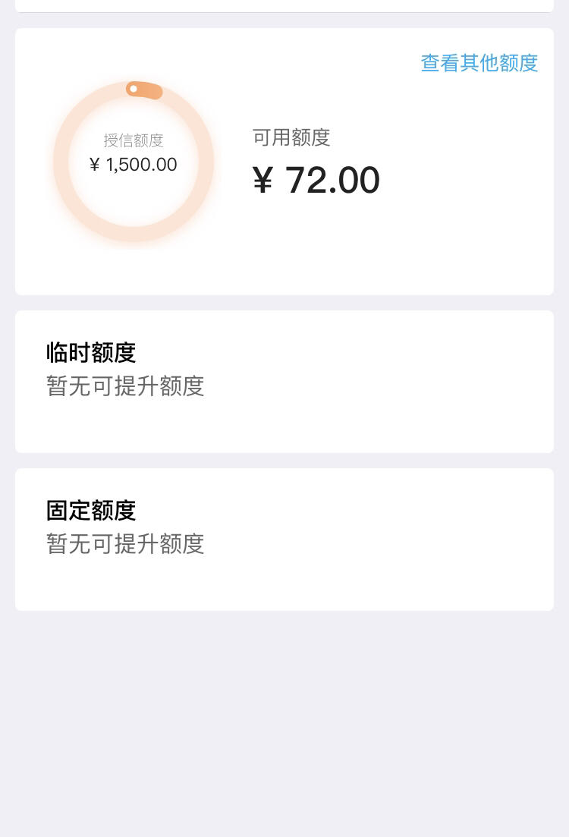Tap the orange indicator on the credit ring
This screenshot has width=569, height=837.
pyautogui.click(x=144, y=90)
